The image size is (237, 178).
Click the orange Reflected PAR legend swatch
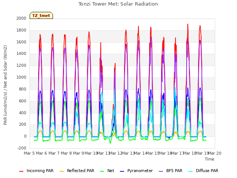point(62,171)
